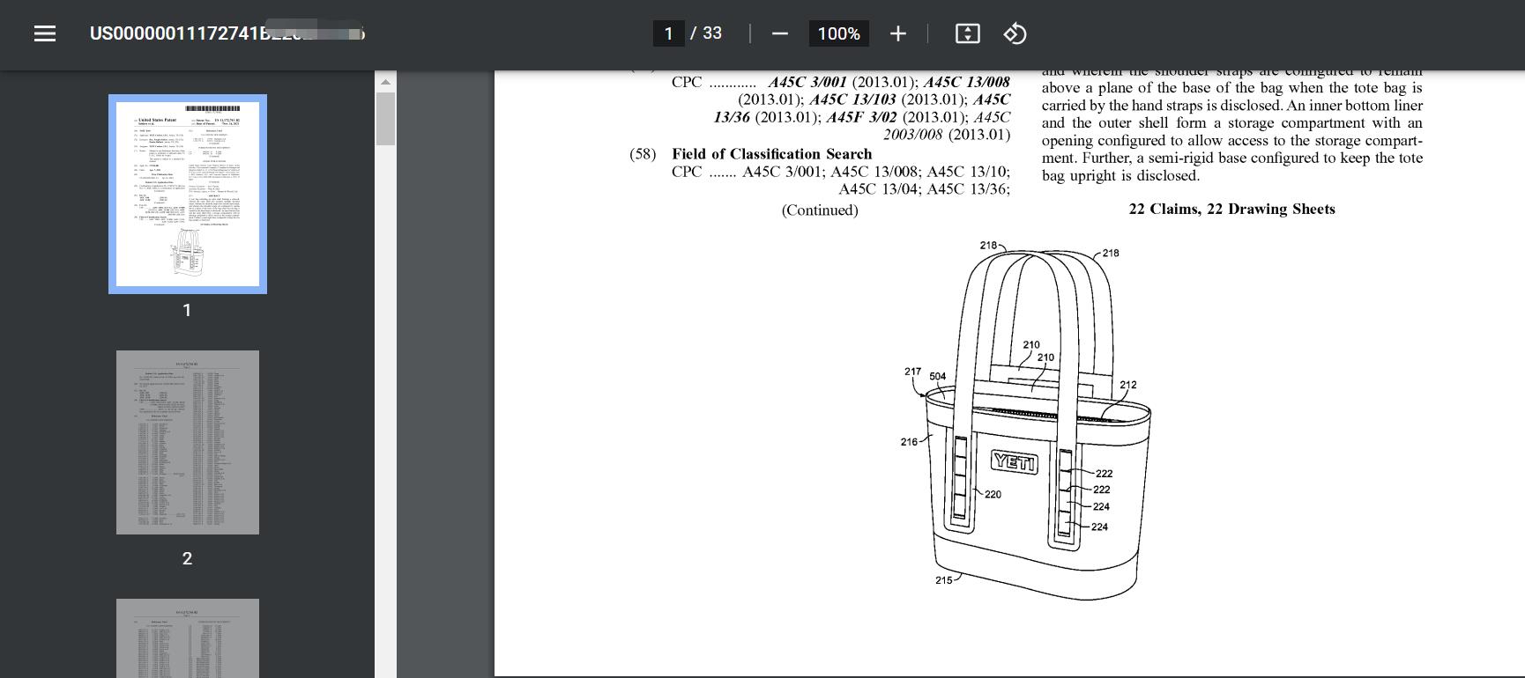
Task: Click the thumbnail sidebar scrollbar thumb
Action: (x=385, y=118)
